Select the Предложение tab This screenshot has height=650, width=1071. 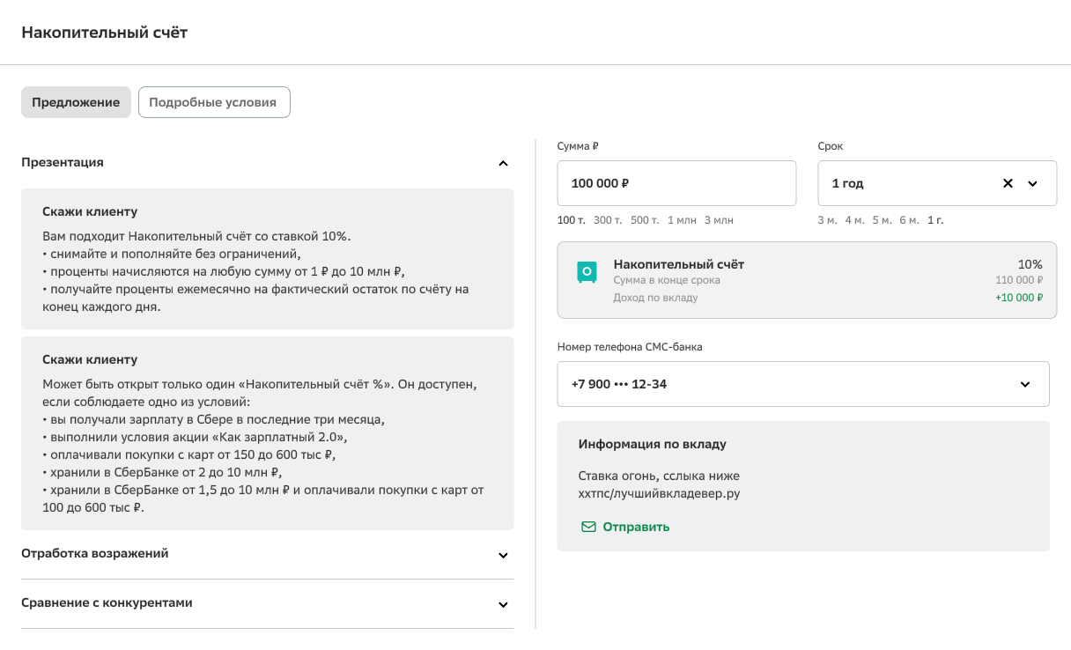76,102
